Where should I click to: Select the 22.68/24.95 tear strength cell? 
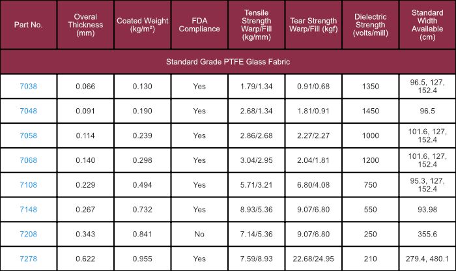pyautogui.click(x=313, y=259)
